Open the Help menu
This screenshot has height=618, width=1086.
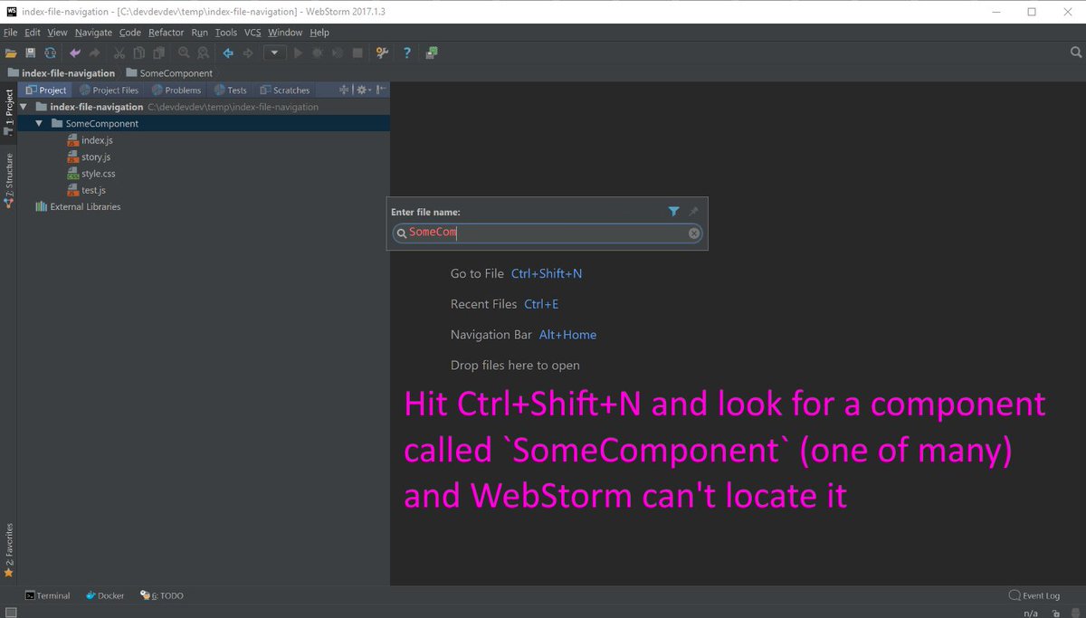319,33
